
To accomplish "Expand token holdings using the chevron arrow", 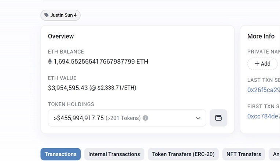I will coord(198,118).
